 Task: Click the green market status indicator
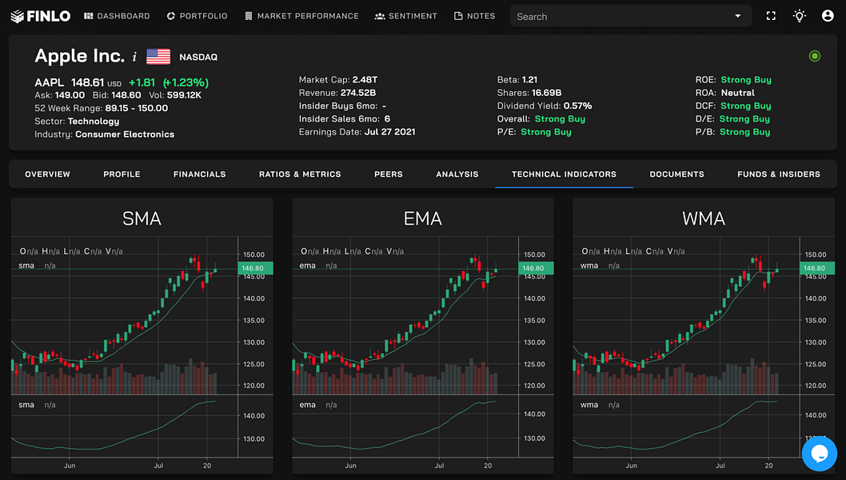click(815, 56)
